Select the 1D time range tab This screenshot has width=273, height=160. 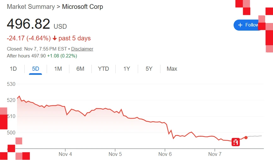pyautogui.click(x=13, y=69)
